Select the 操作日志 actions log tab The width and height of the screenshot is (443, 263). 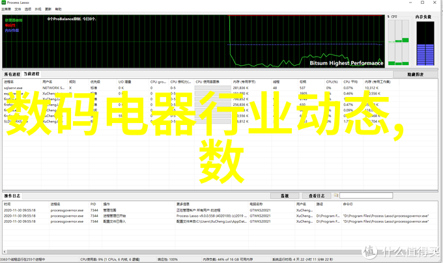click(x=12, y=195)
